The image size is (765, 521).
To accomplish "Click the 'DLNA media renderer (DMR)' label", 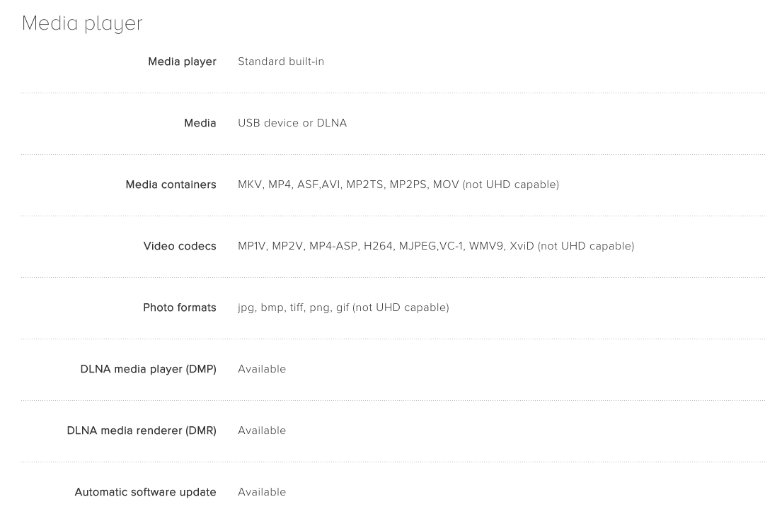I will pos(142,431).
